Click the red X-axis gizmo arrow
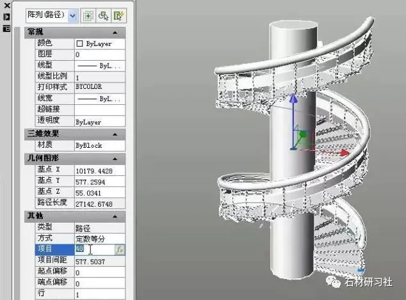The width and height of the screenshot is (406, 300). point(345,154)
